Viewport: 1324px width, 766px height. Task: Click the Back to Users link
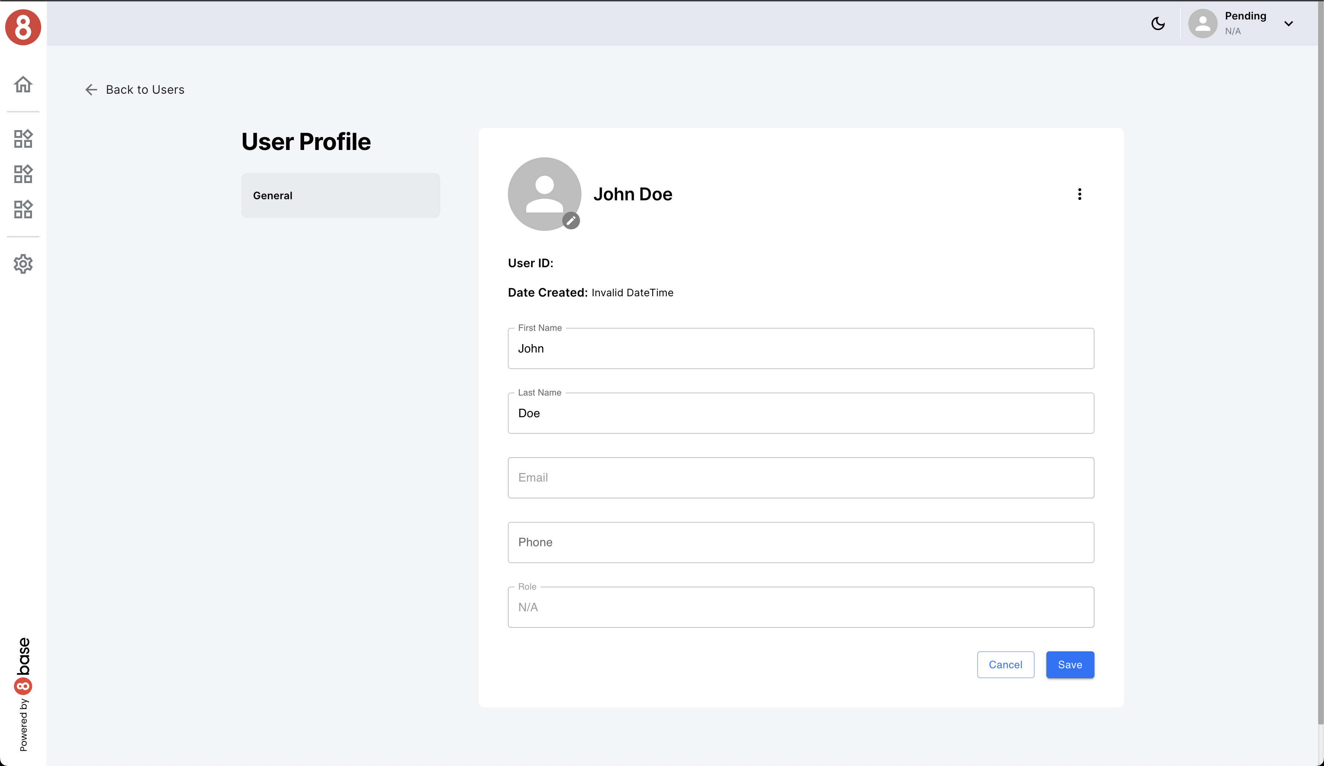tap(145, 90)
